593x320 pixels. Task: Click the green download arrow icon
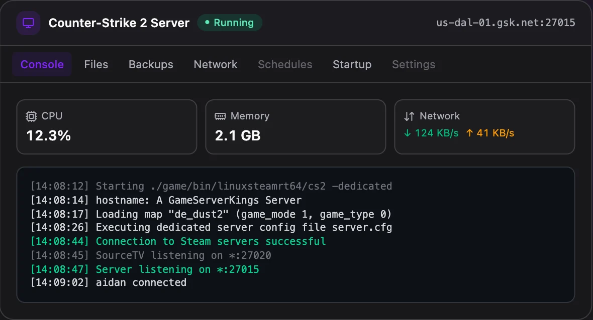(x=407, y=133)
